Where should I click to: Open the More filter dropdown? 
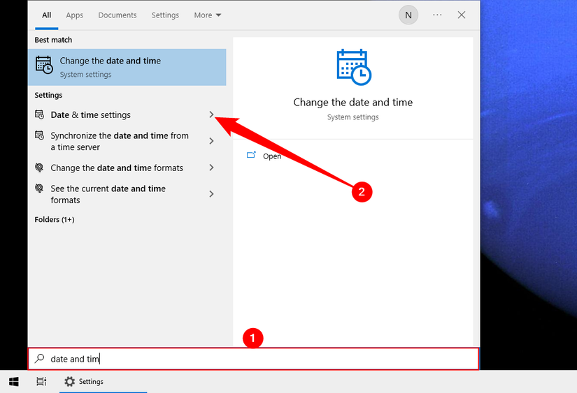pyautogui.click(x=208, y=15)
